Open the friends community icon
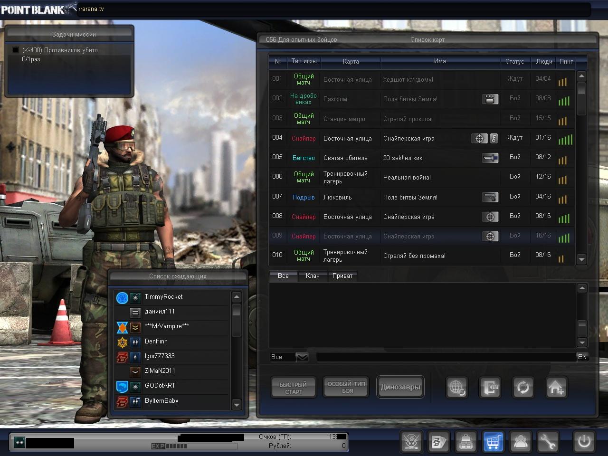Screen dimensions: 608x456 [521, 442]
